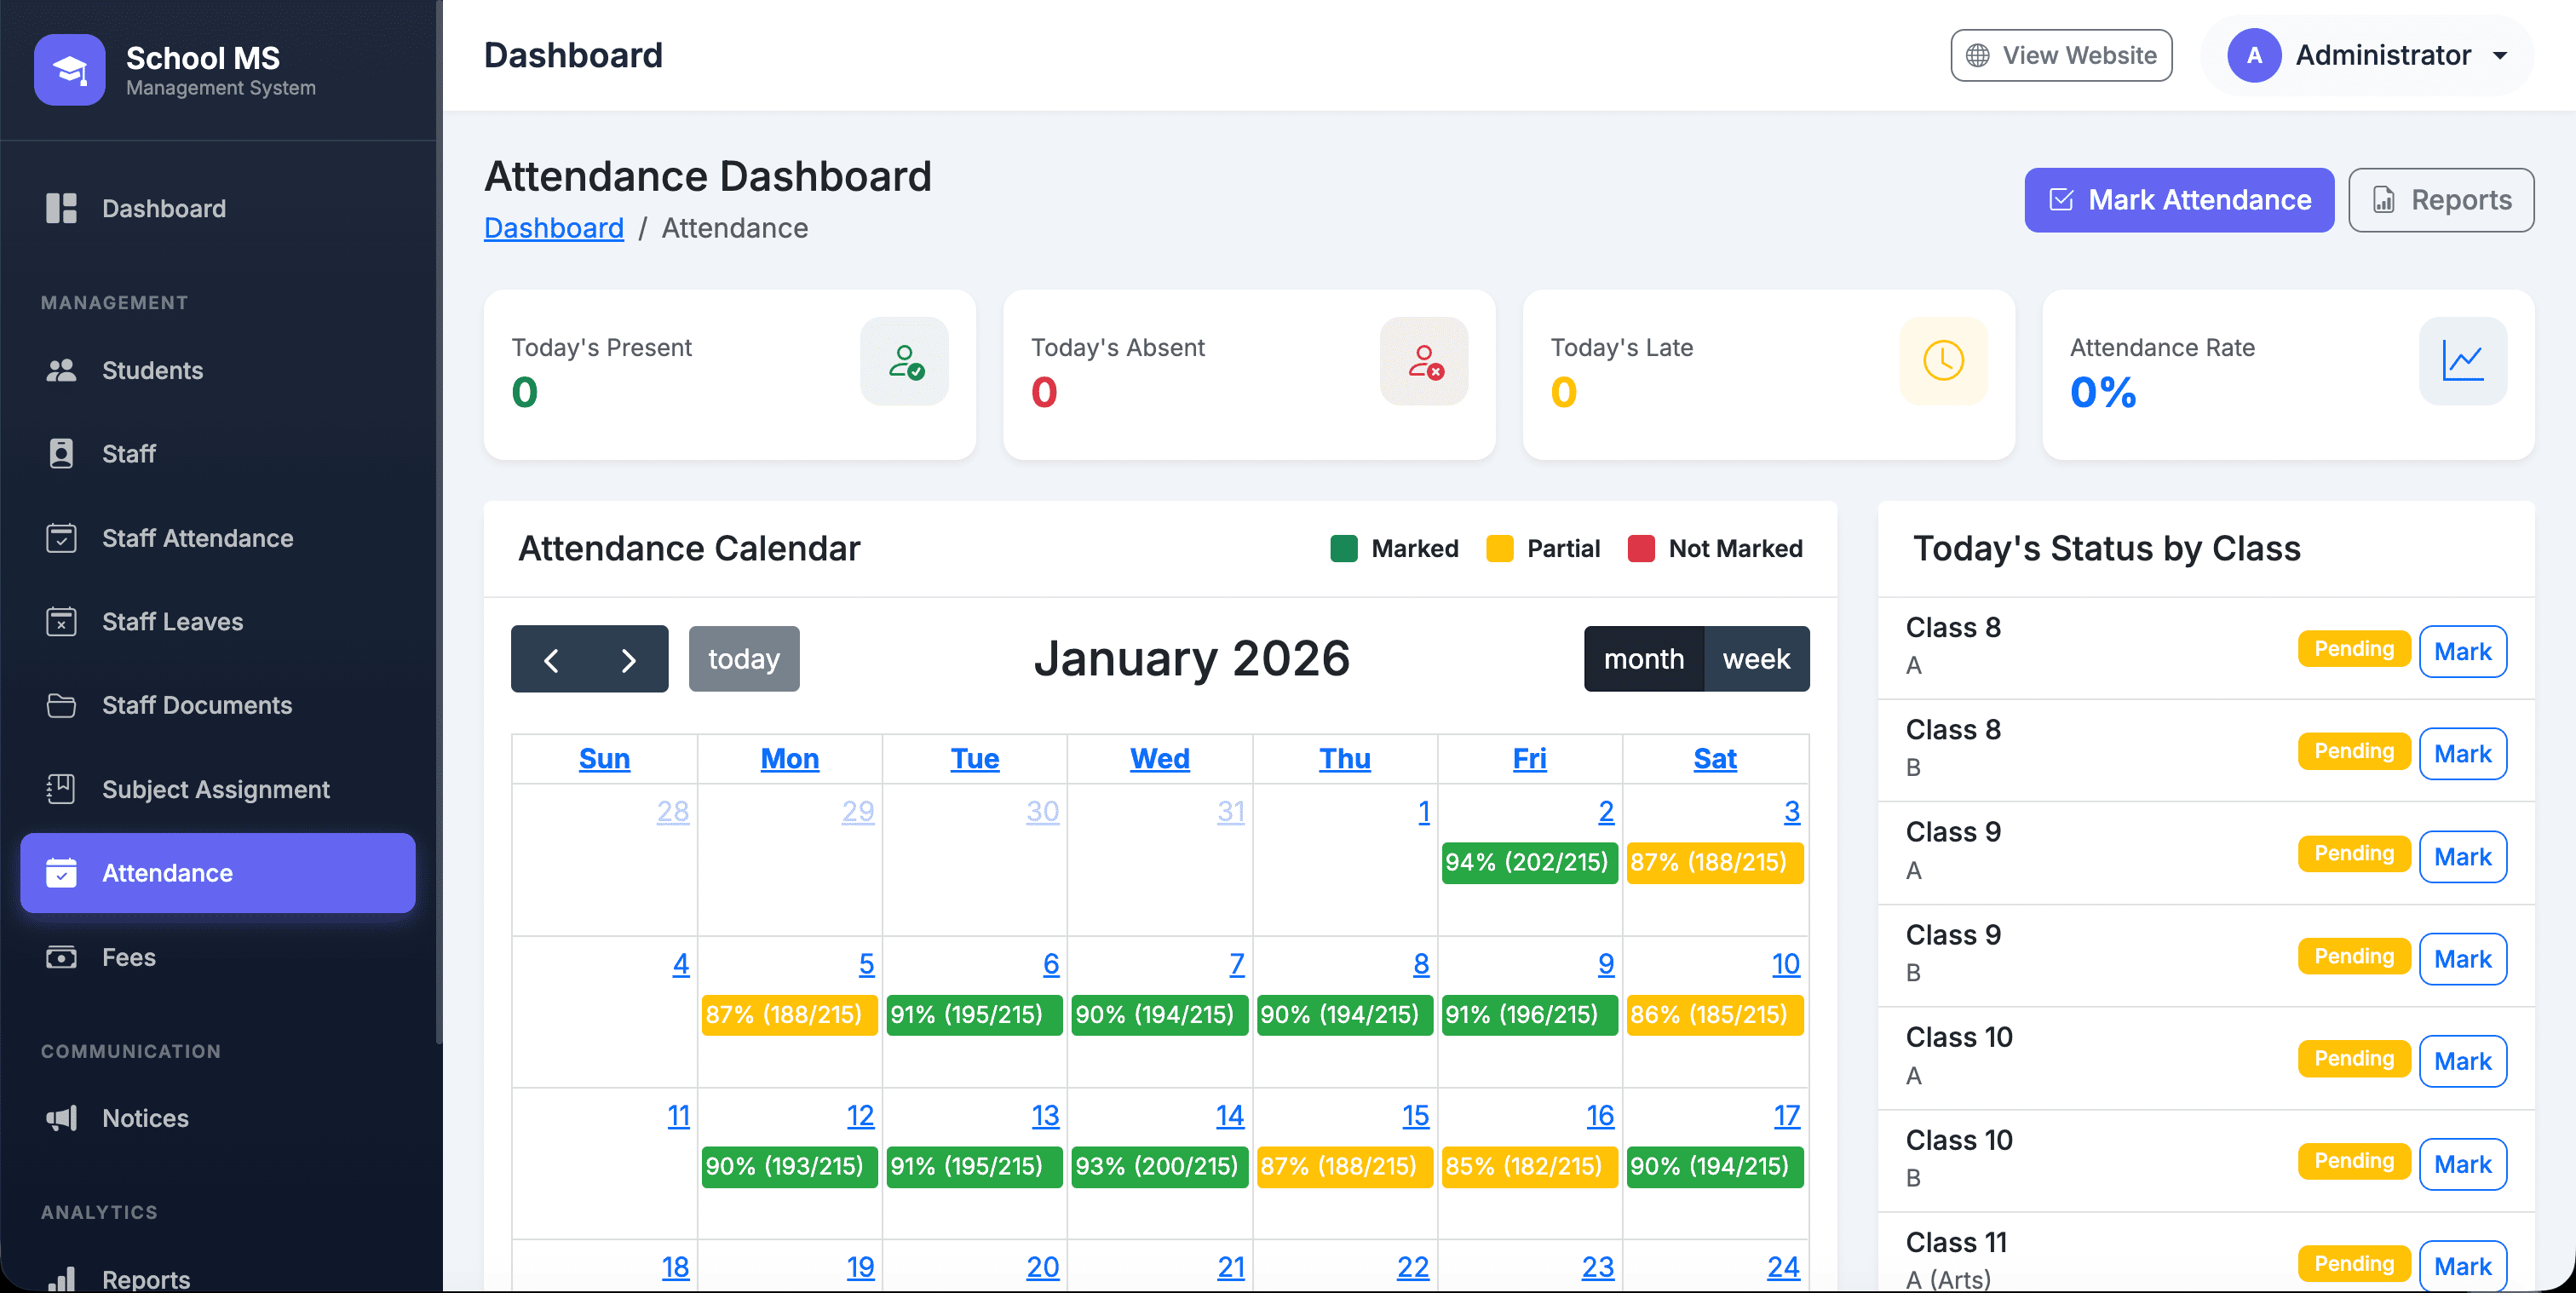Click the green Marked legend swatch

pyautogui.click(x=1343, y=548)
